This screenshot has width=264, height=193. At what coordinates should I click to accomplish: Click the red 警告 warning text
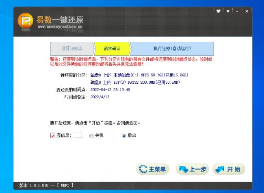coord(131,62)
